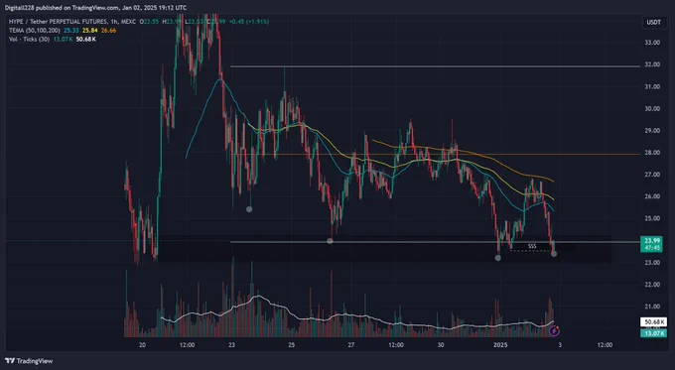
Task: Click the 2025 label on time axis
Action: [x=500, y=345]
